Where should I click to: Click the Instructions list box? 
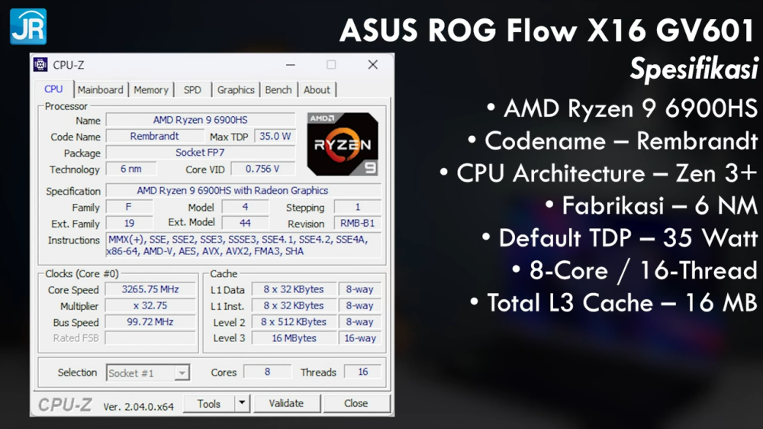[243, 246]
